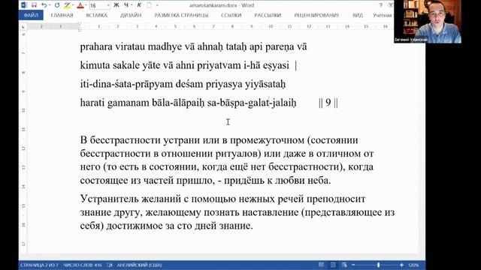
Task: Click the proofing errors status bar icon
Action: [x=110, y=265]
